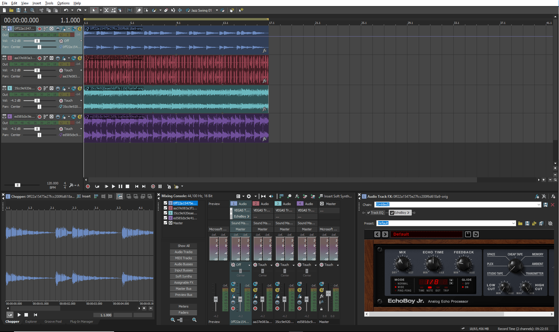Minimize track 1 height with its stacked-bars button

click(4, 29)
